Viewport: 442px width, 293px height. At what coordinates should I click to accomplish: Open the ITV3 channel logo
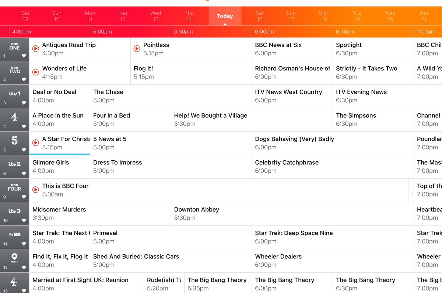14,211
